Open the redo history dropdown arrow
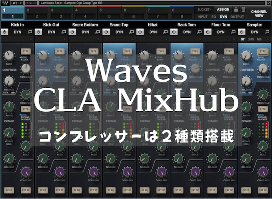Image resolution: width=272 pixels, height=199 pixels. [35, 3]
